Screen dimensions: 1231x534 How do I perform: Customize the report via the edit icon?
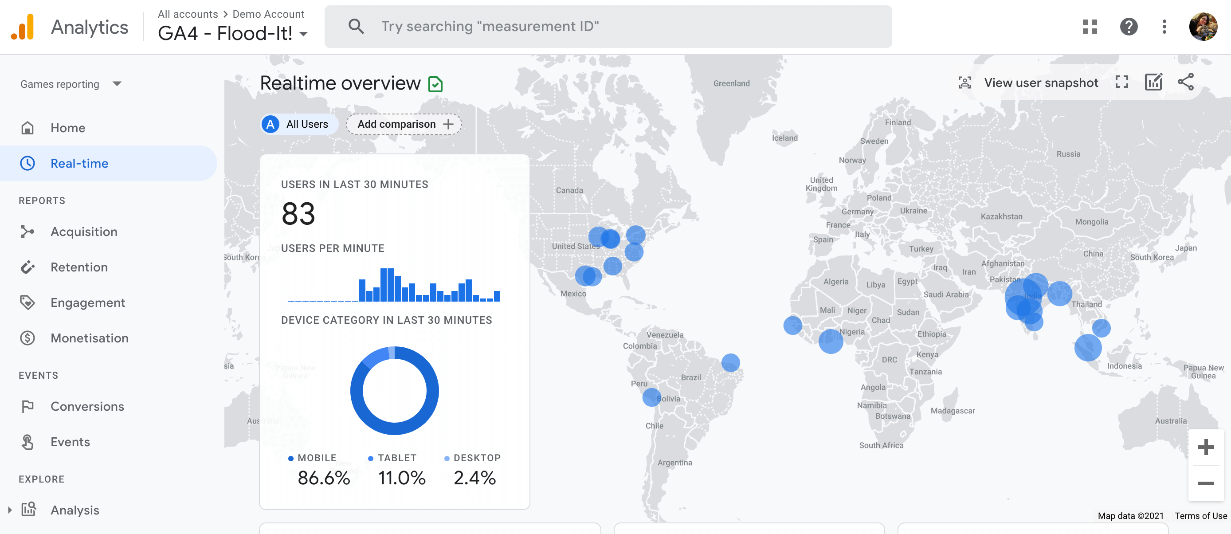(x=1153, y=82)
